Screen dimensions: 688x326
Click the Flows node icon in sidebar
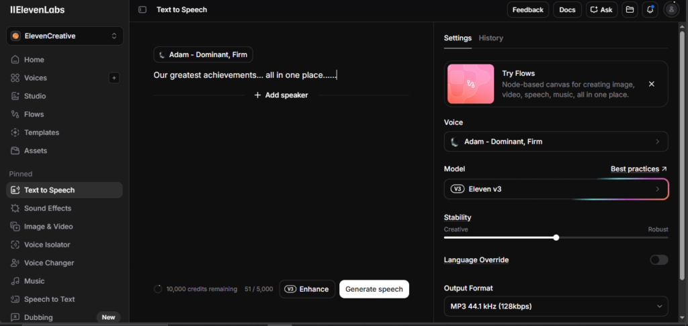click(x=15, y=114)
